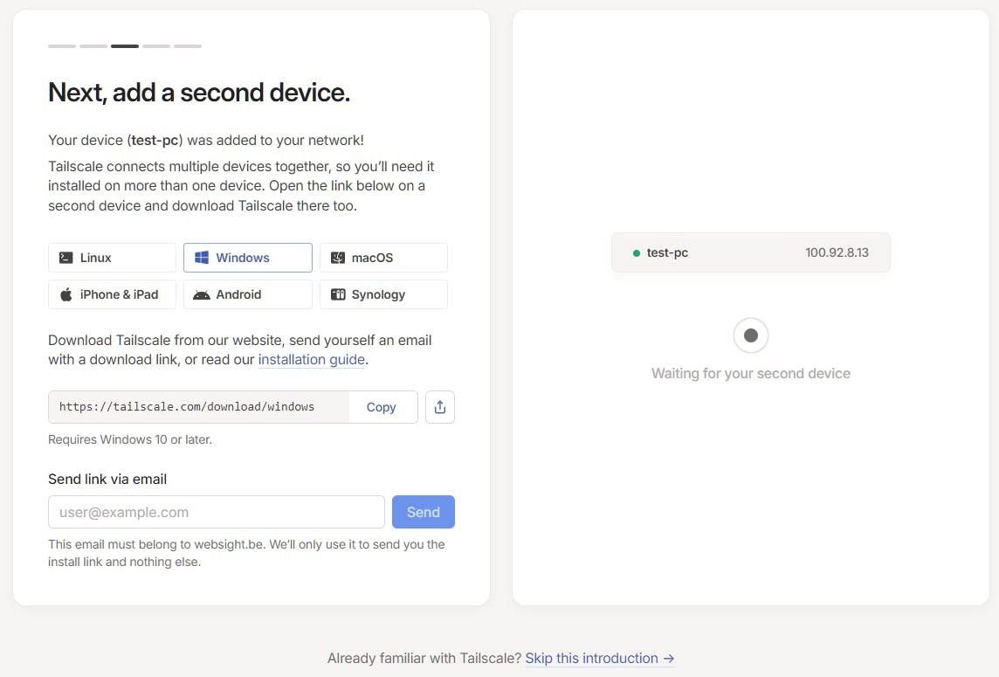Focus the email address input field
Image resolution: width=999 pixels, height=677 pixels.
point(217,512)
